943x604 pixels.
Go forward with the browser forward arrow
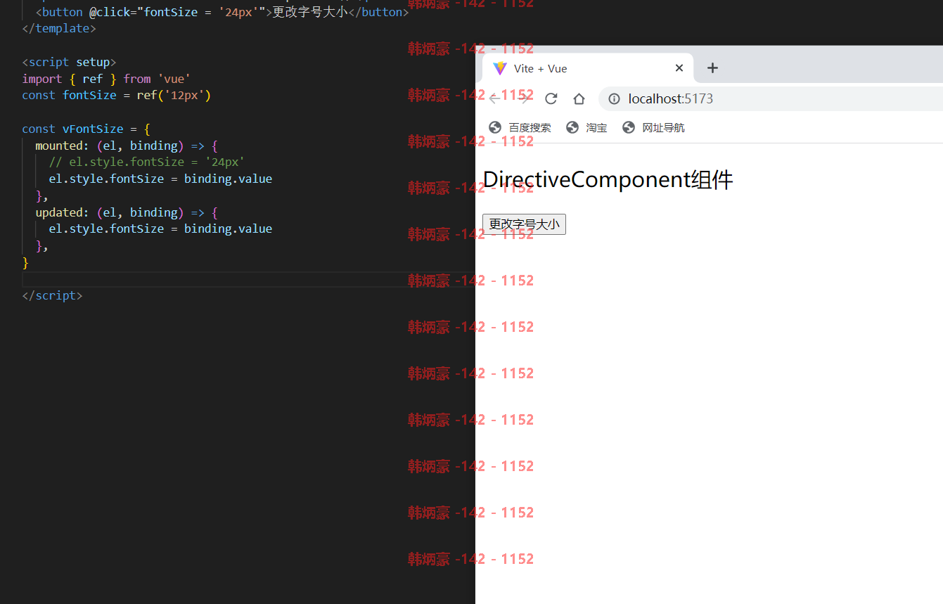(523, 98)
